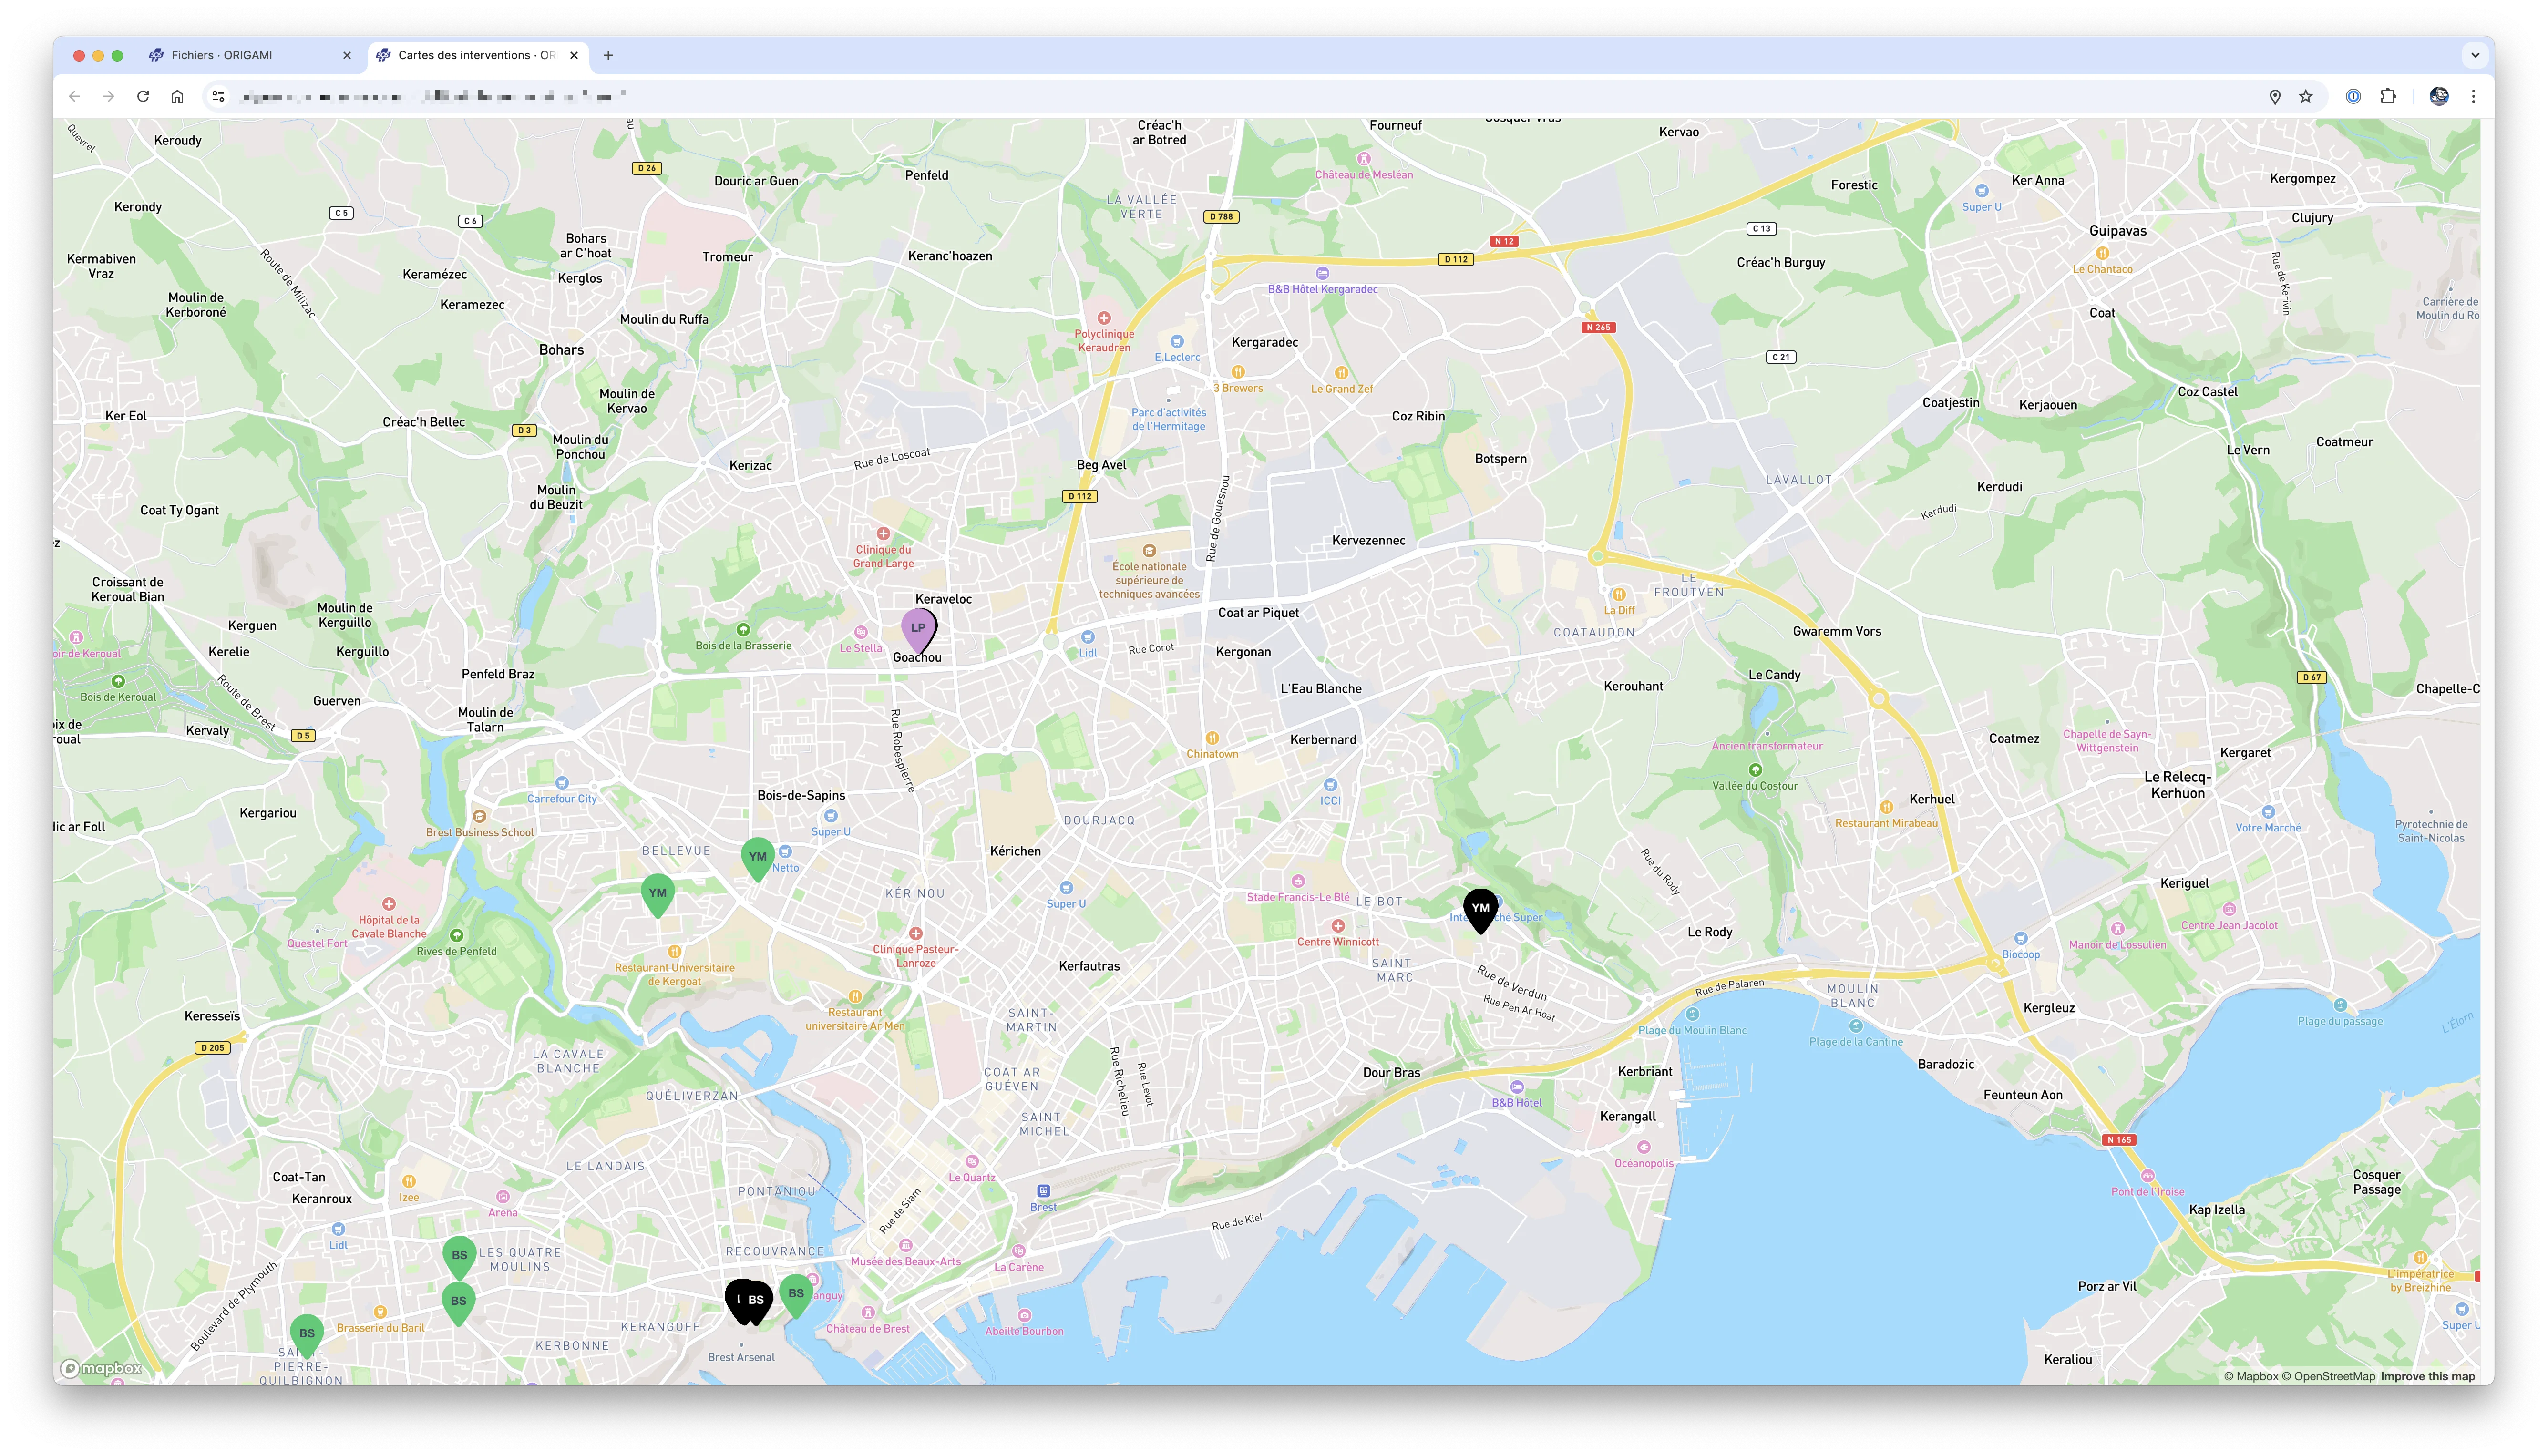The image size is (2548, 1456).
Task: Open the © OpenStreetMap attribution link
Action: coord(2328,1376)
